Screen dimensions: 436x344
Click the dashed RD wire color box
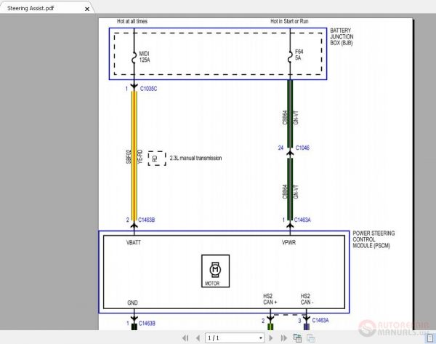coord(157,159)
